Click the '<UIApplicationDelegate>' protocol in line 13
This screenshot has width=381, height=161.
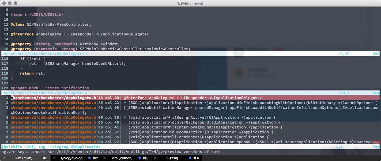[x=122, y=34]
